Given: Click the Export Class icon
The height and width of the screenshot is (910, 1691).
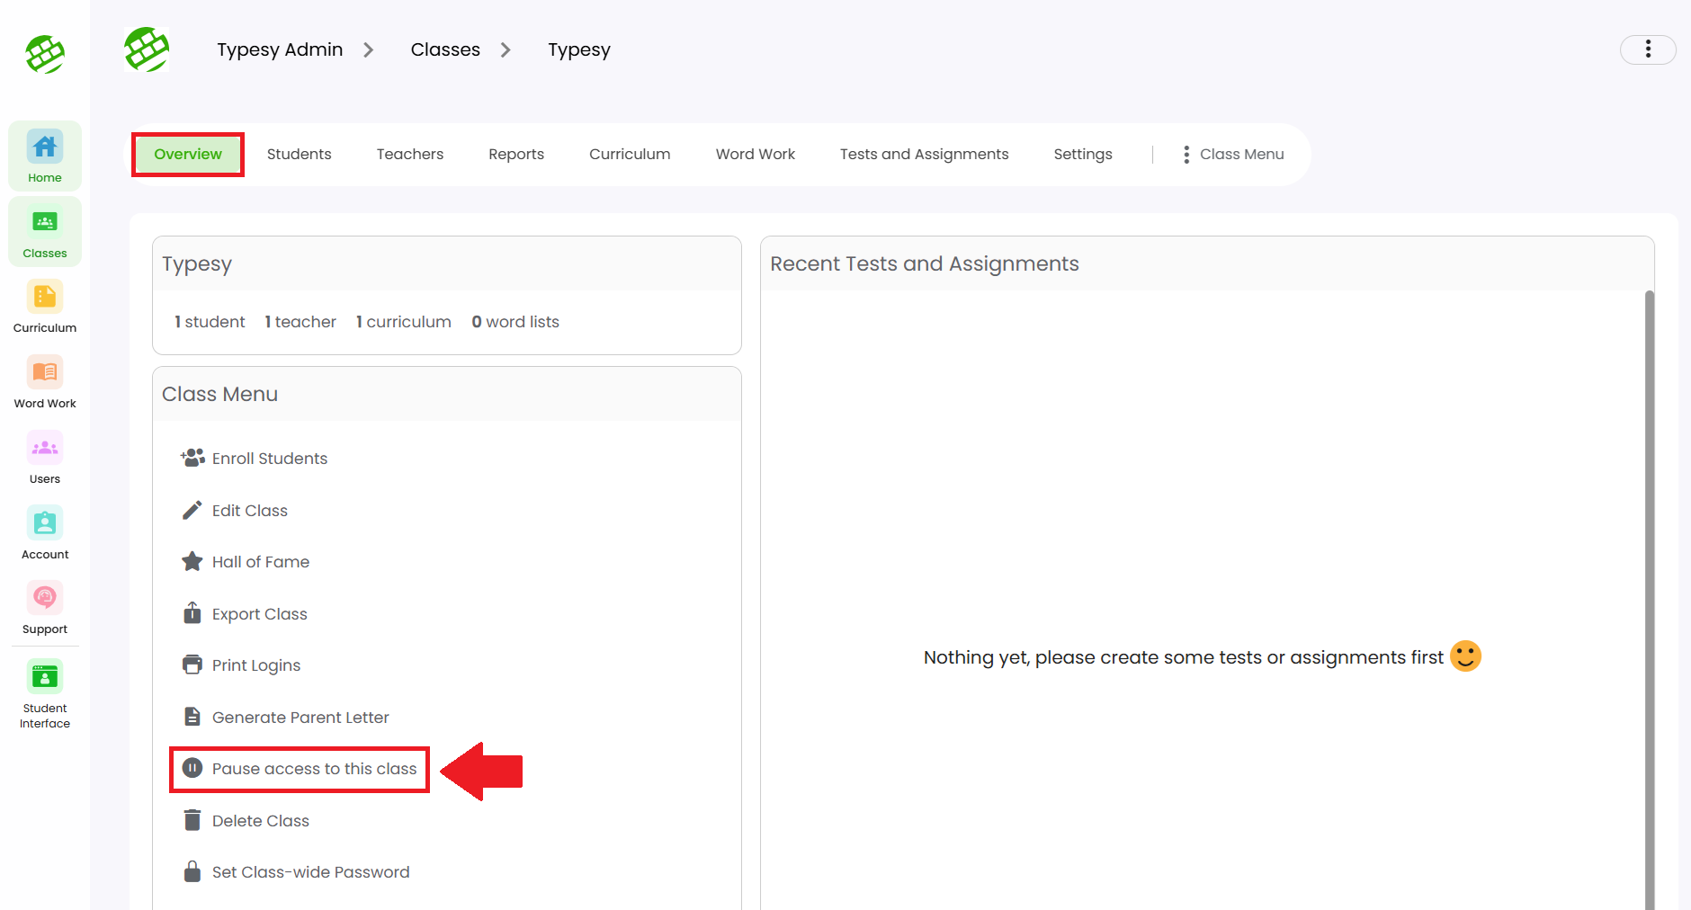Looking at the screenshot, I should coord(192,613).
